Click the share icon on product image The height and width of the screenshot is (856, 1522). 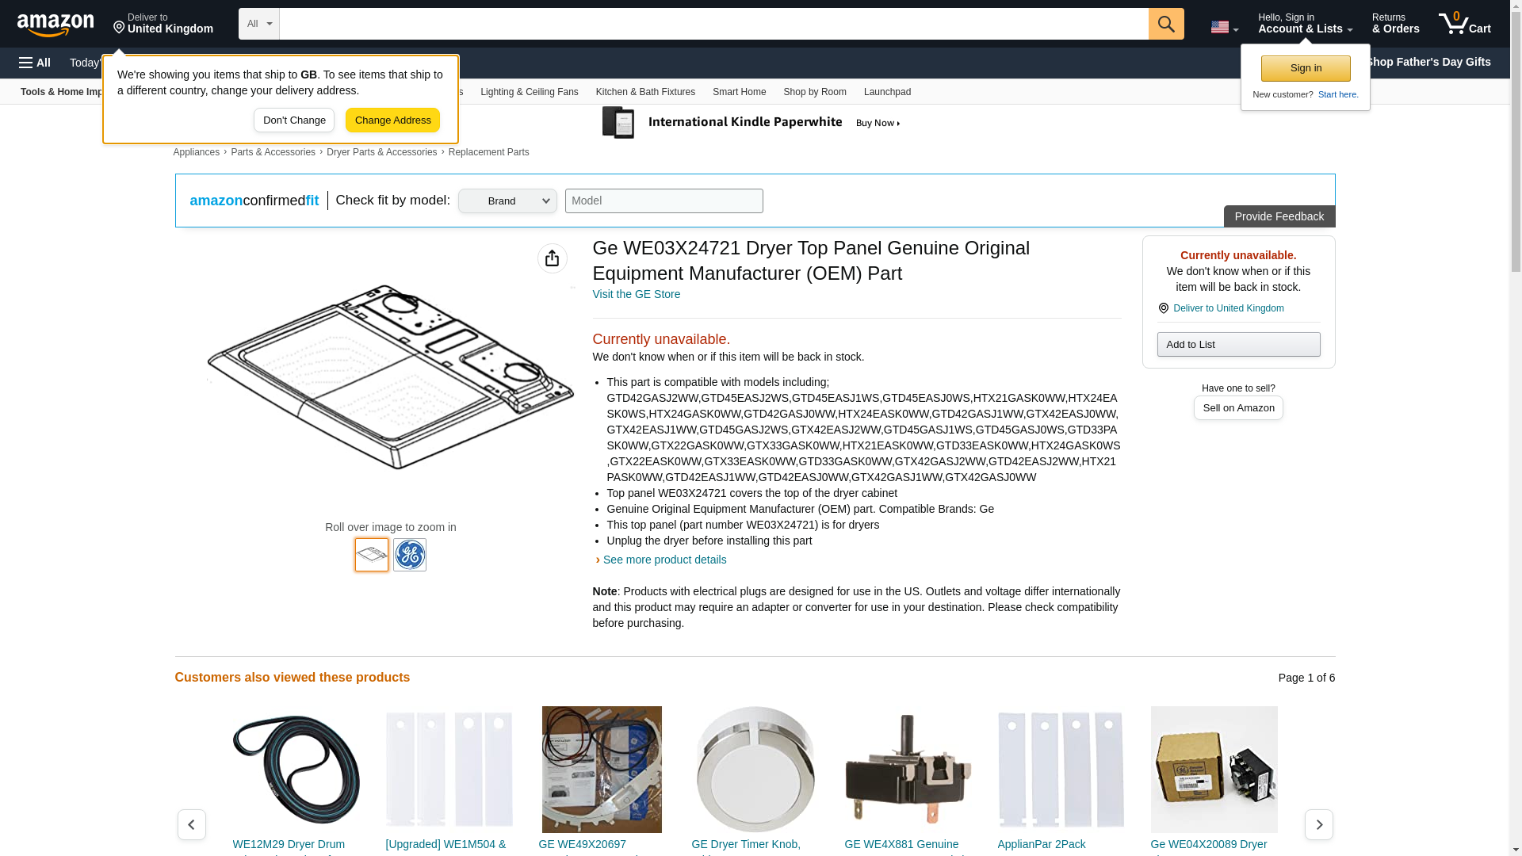coord(552,258)
